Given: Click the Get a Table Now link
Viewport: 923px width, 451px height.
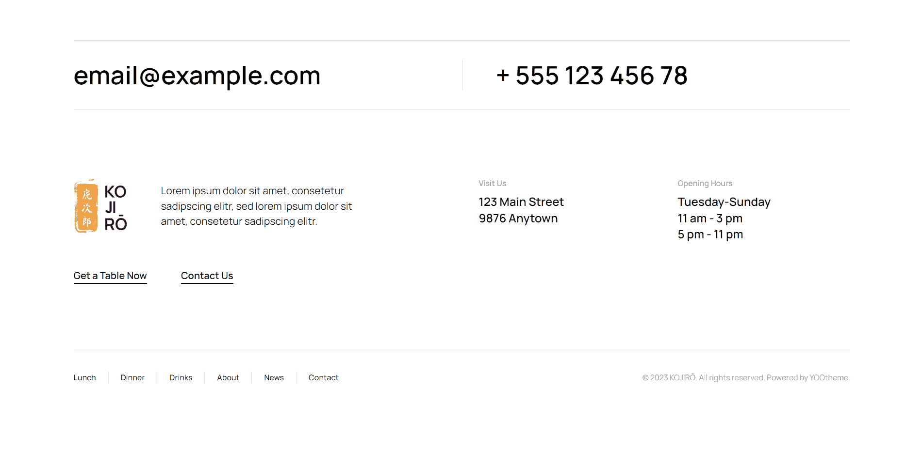Looking at the screenshot, I should (110, 276).
